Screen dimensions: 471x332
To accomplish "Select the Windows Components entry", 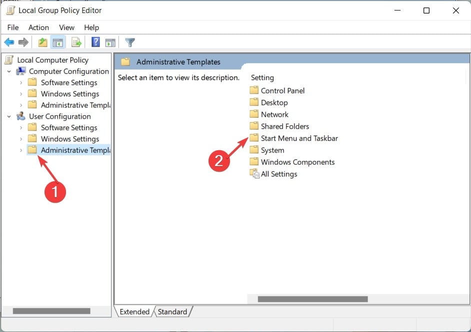I will coord(297,162).
